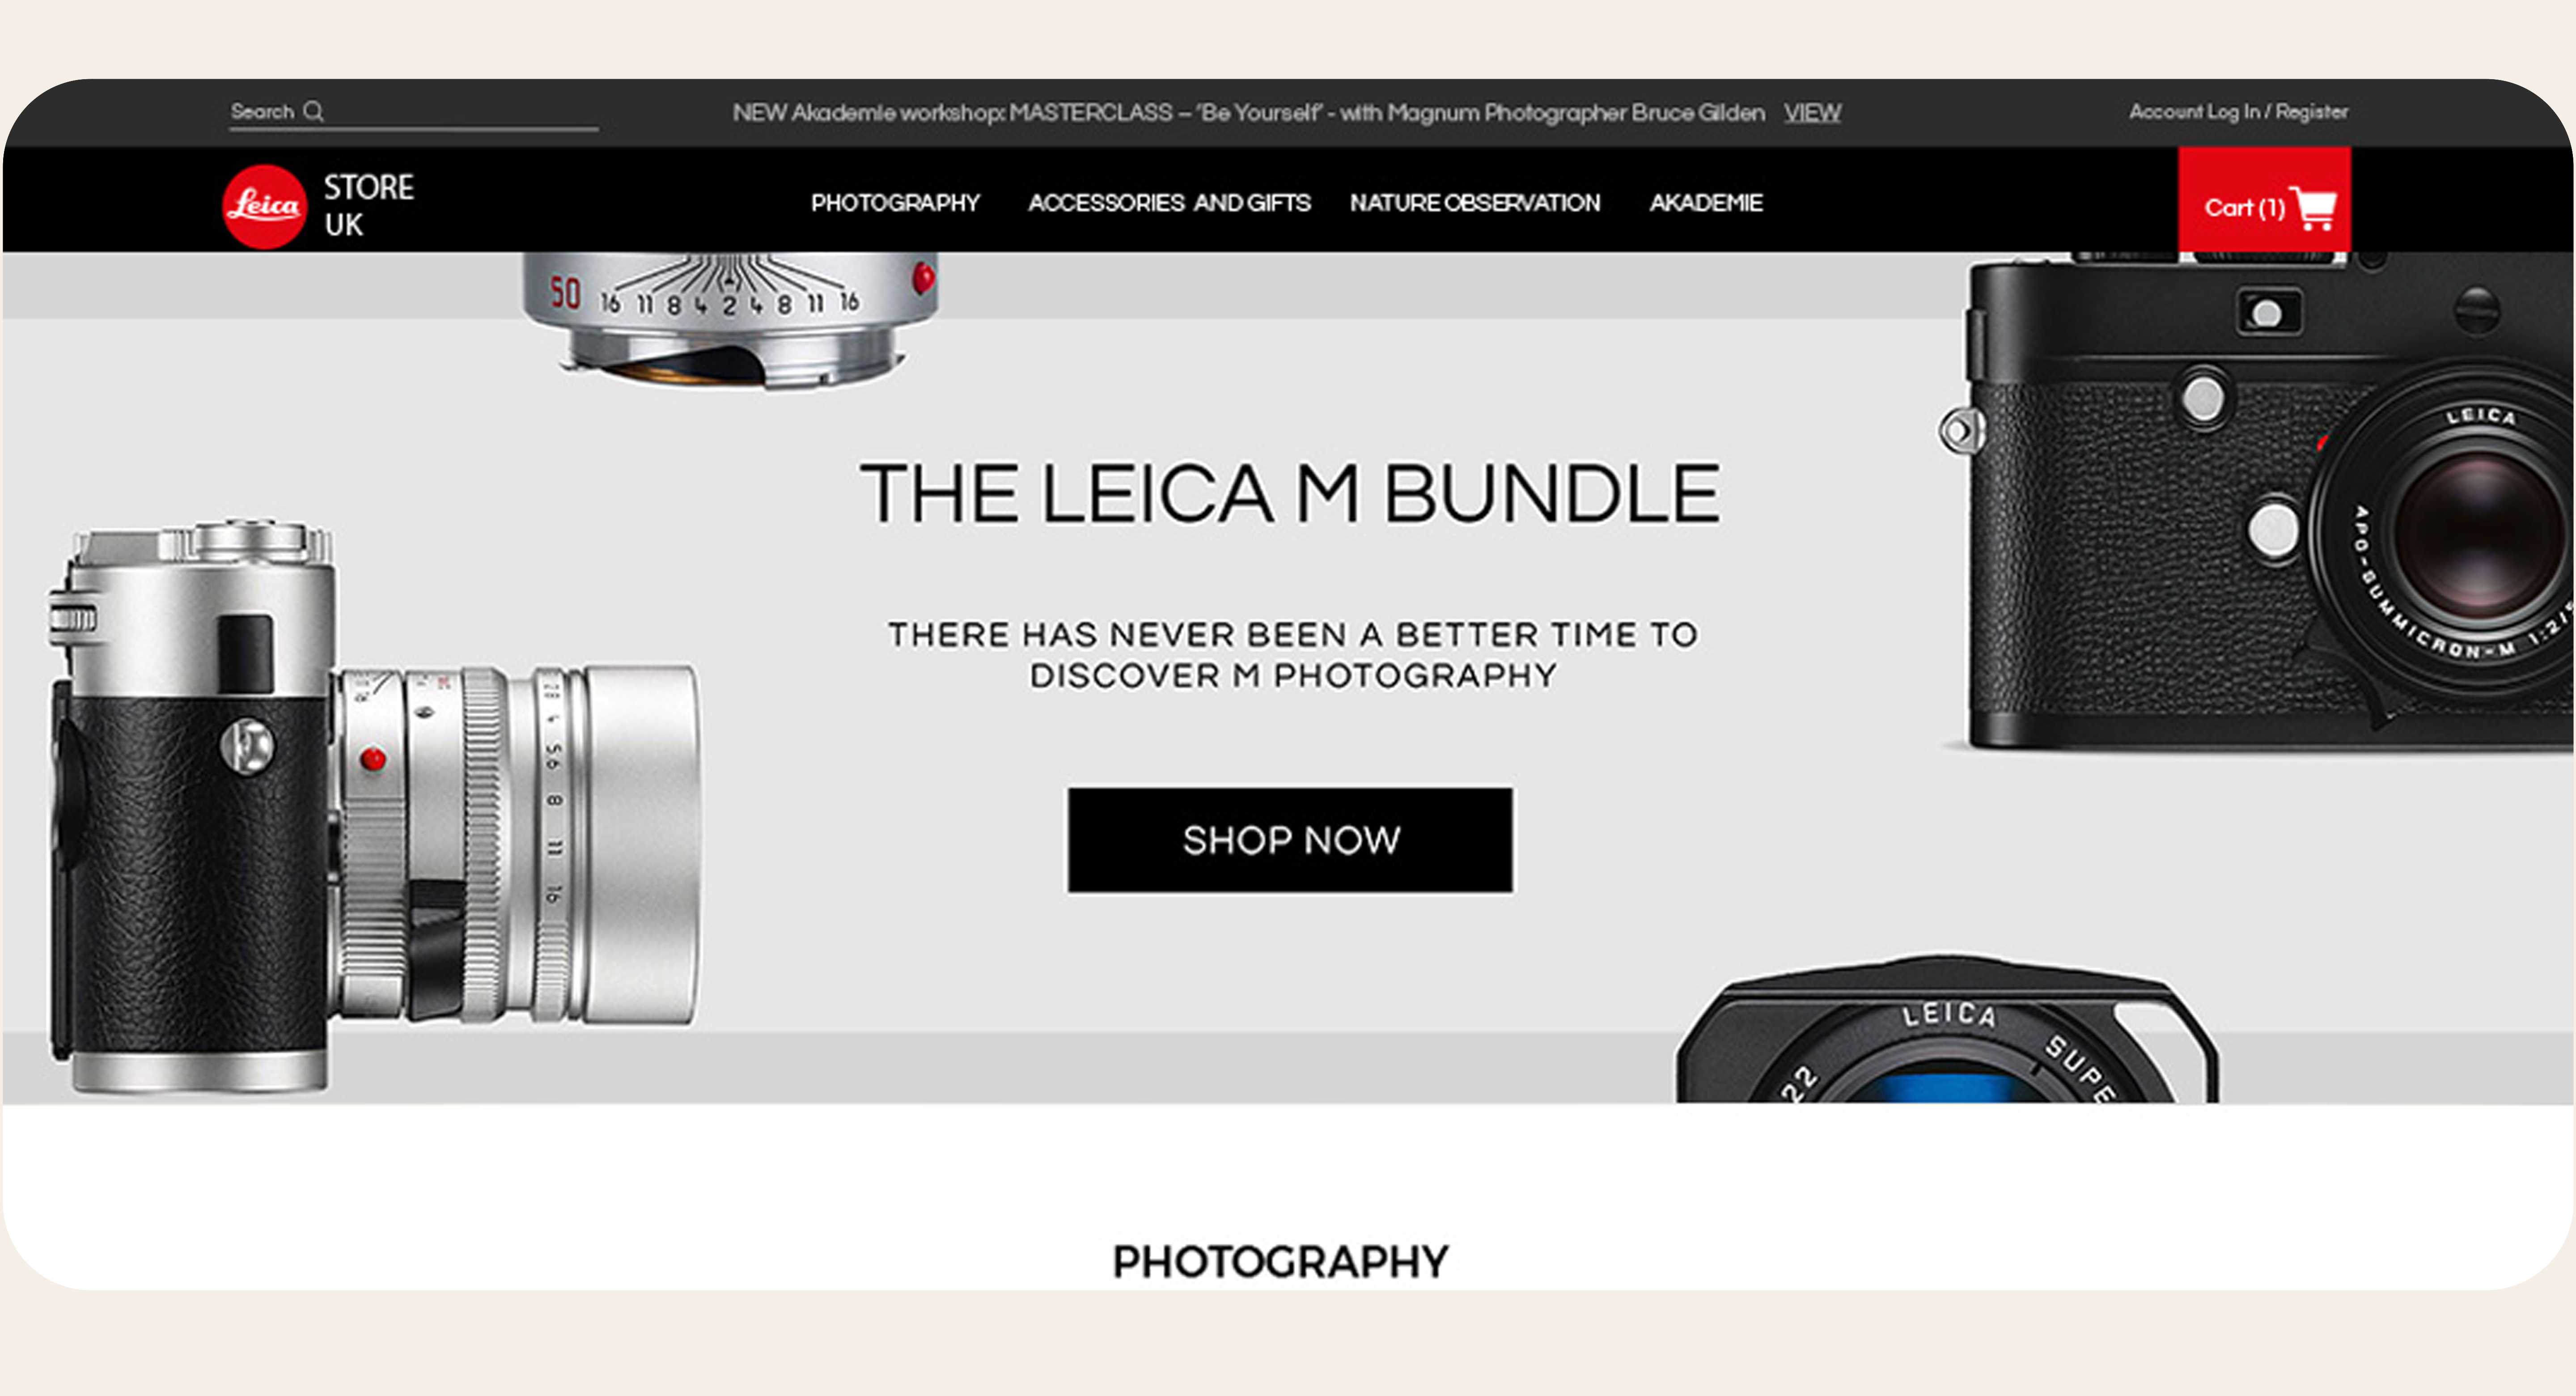Viewport: 2576px width, 1396px height.
Task: Click the Leica Super lens hood image
Action: pos(1947,1029)
